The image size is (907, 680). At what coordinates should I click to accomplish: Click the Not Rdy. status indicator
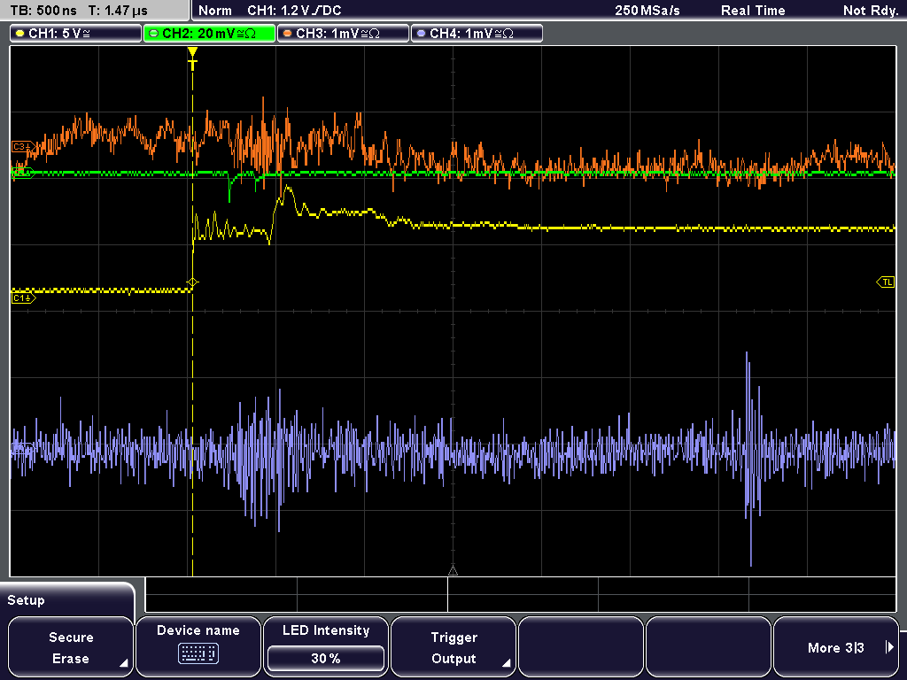871,11
